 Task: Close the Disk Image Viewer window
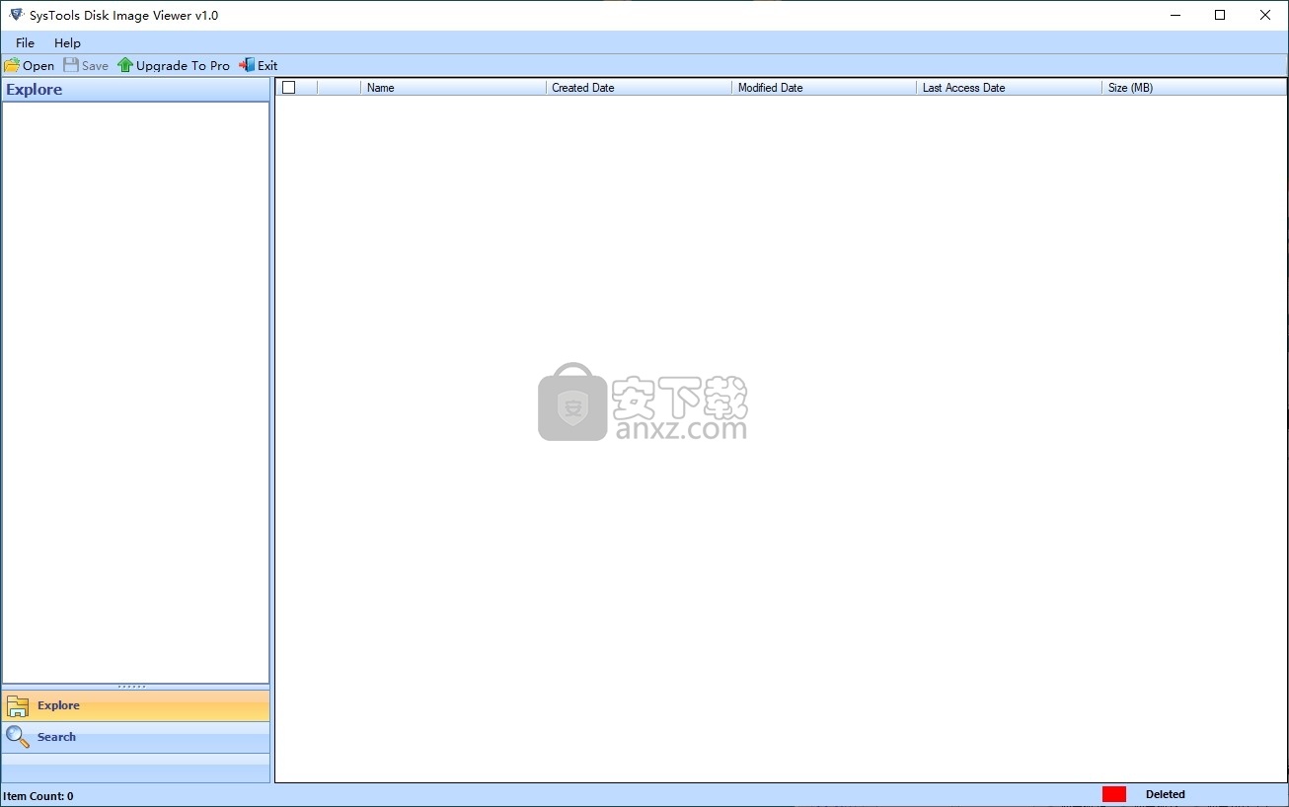(1265, 15)
